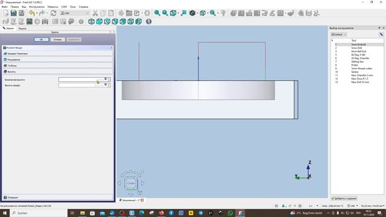This screenshot has width=386, height=217.
Task: Open WhatsApp from the taskbar
Action: tap(230, 213)
